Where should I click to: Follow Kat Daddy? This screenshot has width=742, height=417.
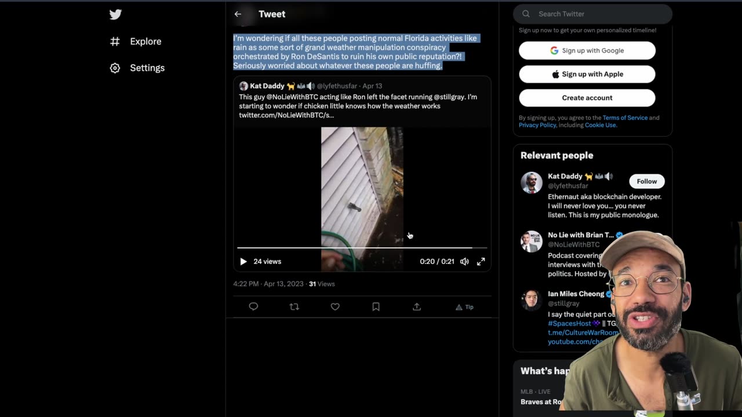pyautogui.click(x=647, y=181)
